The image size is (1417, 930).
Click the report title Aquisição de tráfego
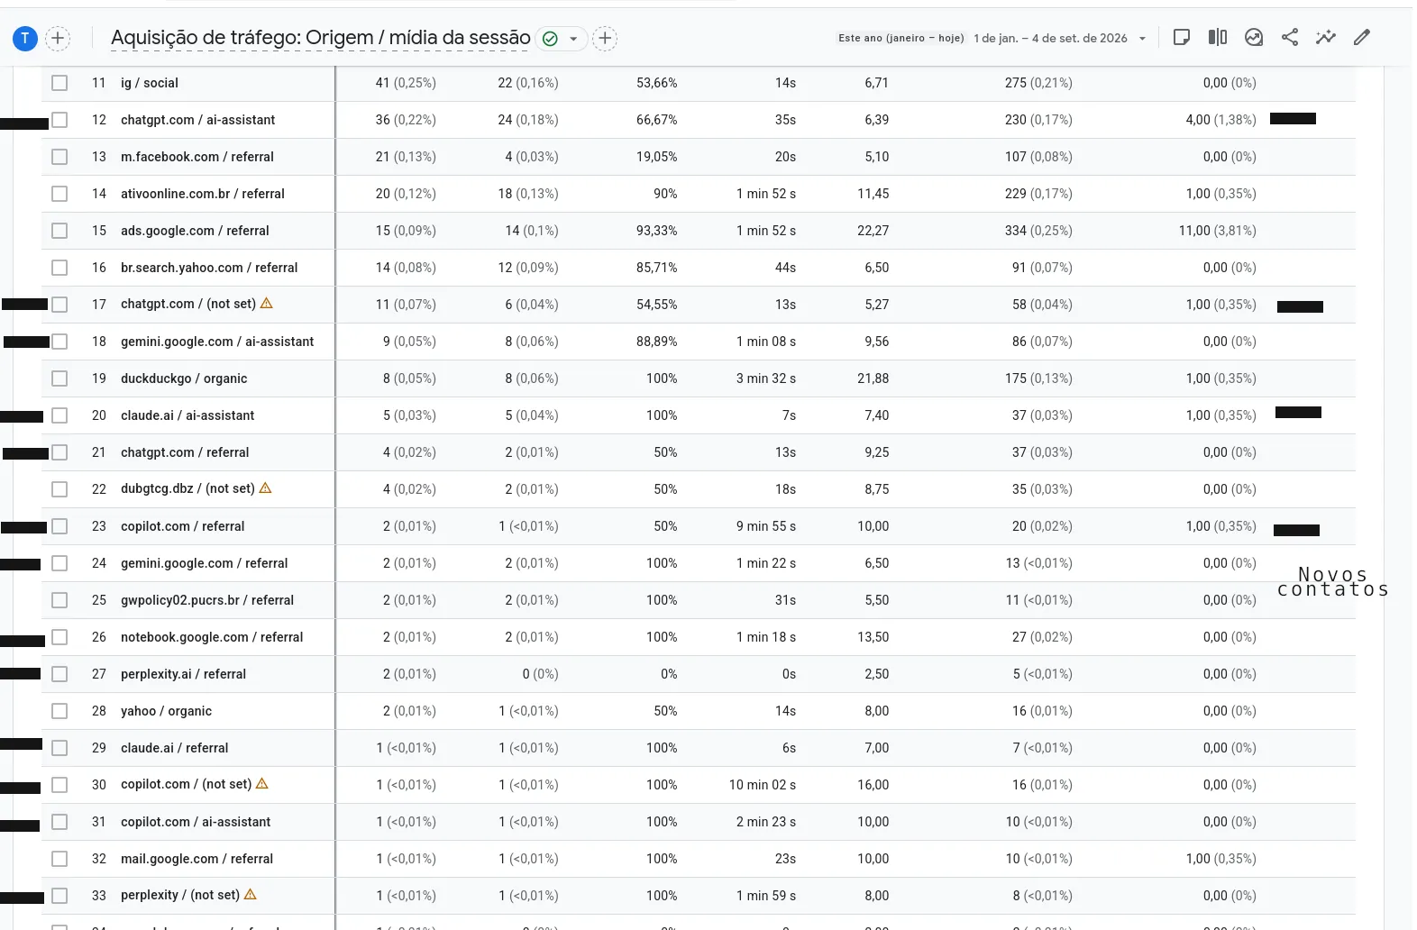coord(320,38)
